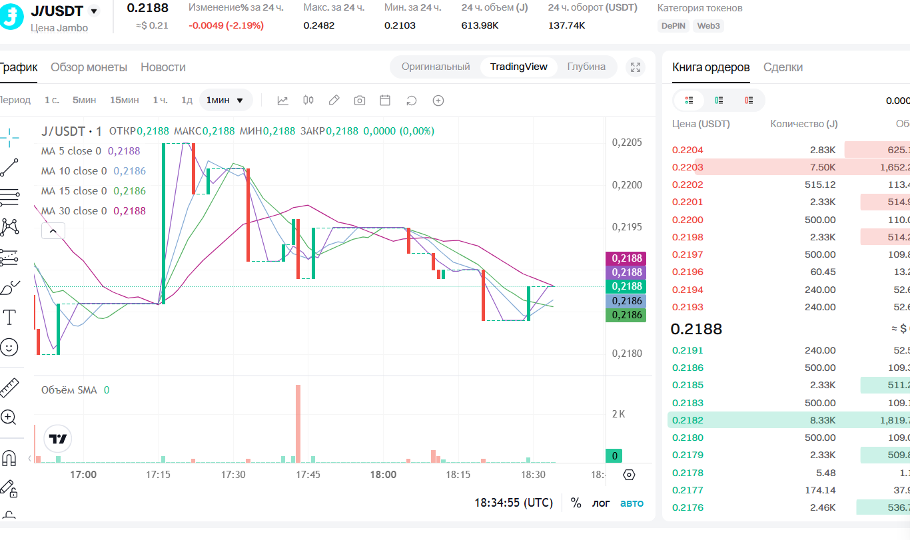This screenshot has width=910, height=540.
Task: Switch to the Обзор монеты tab
Action: point(89,67)
